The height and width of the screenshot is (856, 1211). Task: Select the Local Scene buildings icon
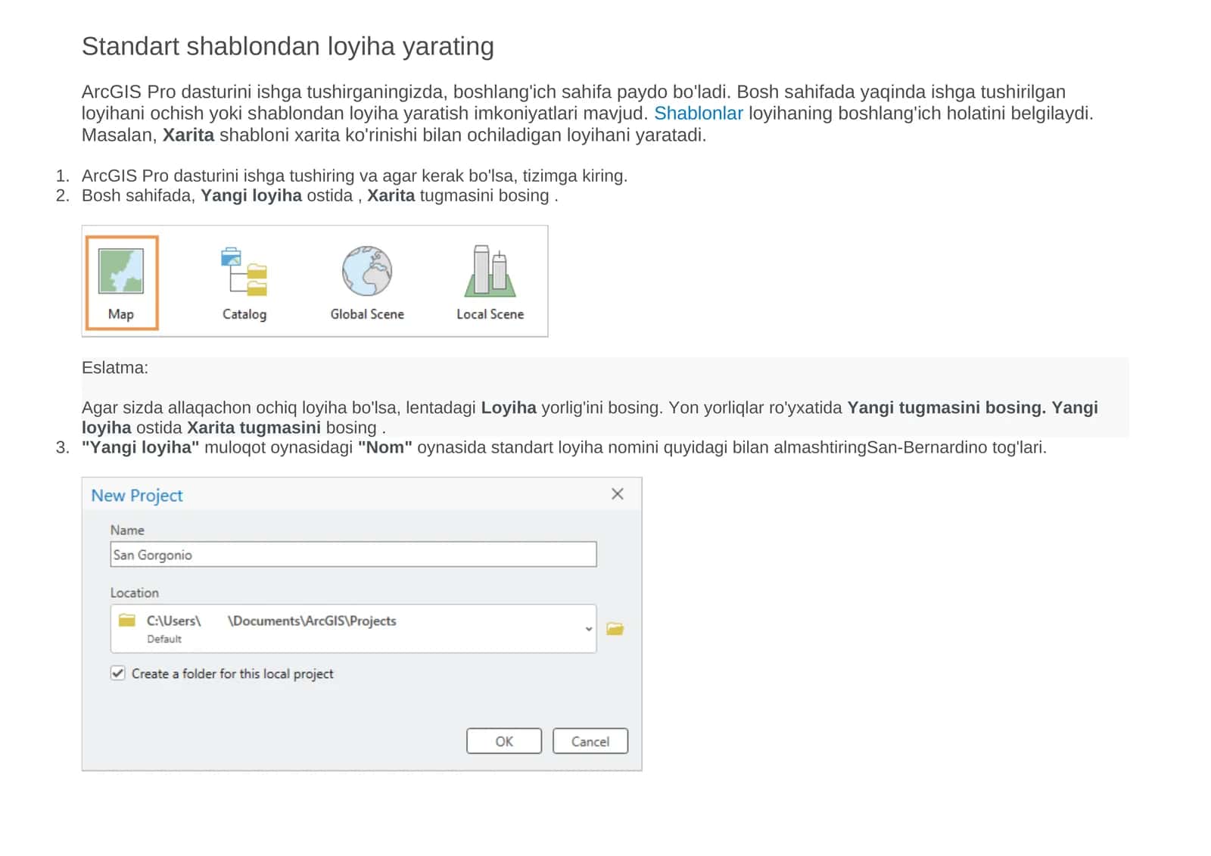(x=490, y=270)
